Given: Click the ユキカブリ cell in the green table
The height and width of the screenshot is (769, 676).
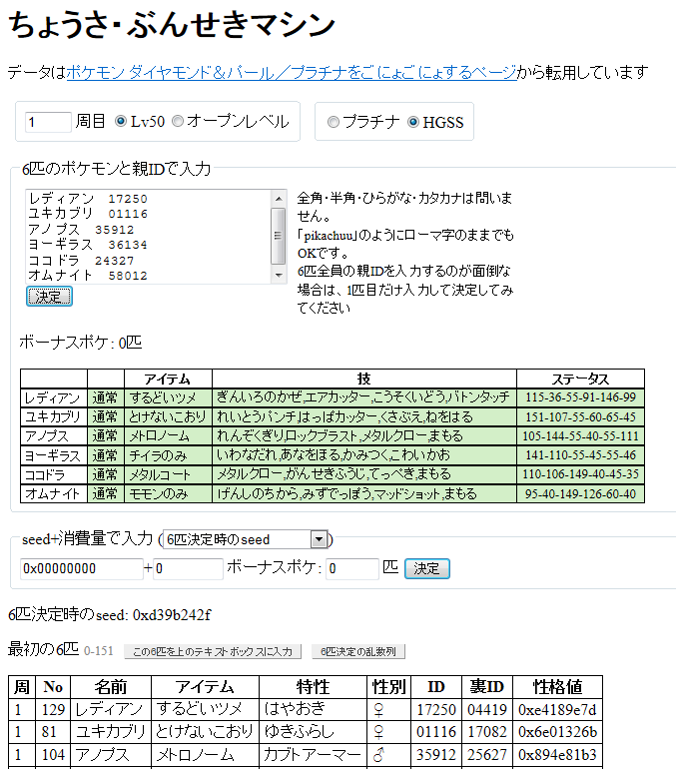Looking at the screenshot, I should pyautogui.click(x=54, y=416).
